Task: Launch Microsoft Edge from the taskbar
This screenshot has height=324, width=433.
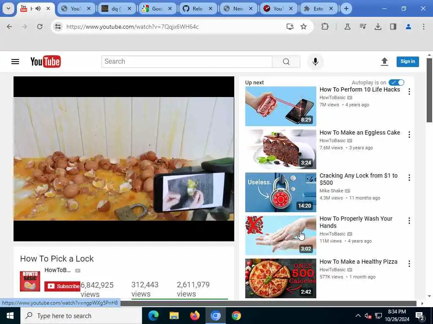Action: coord(153,316)
